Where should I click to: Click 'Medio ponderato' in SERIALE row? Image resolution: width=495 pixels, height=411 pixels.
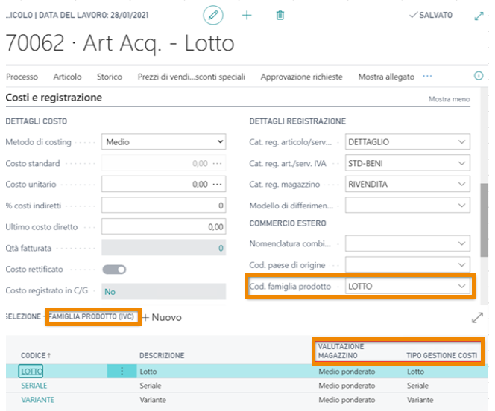[347, 386]
